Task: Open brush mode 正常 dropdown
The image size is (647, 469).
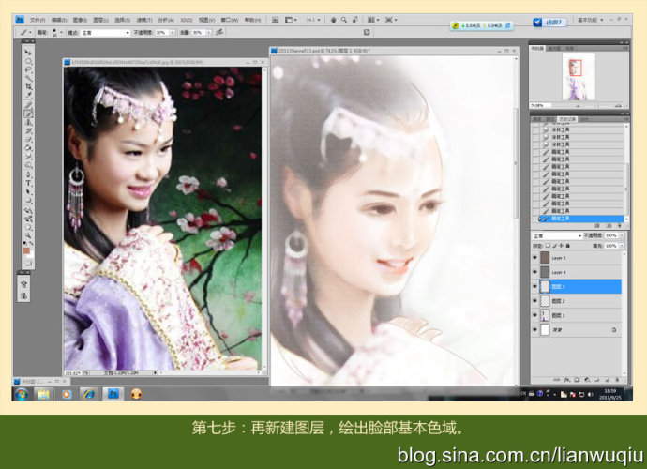Action: [x=105, y=32]
